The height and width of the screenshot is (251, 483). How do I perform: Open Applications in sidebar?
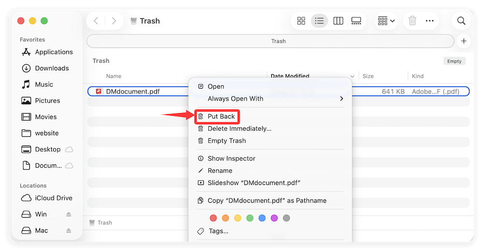click(47, 52)
